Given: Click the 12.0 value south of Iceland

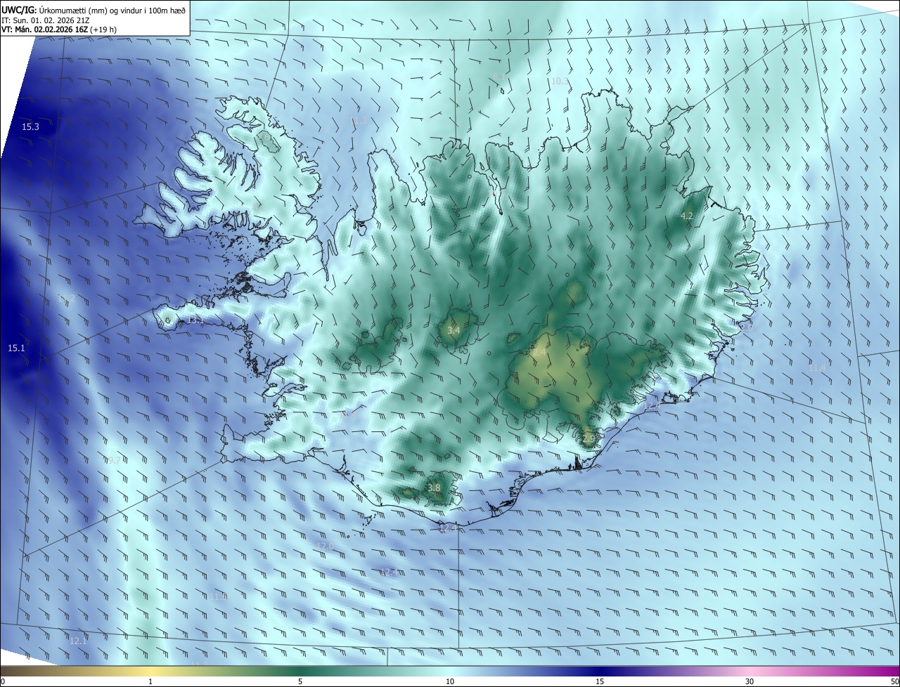Looking at the screenshot, I should 325,546.
